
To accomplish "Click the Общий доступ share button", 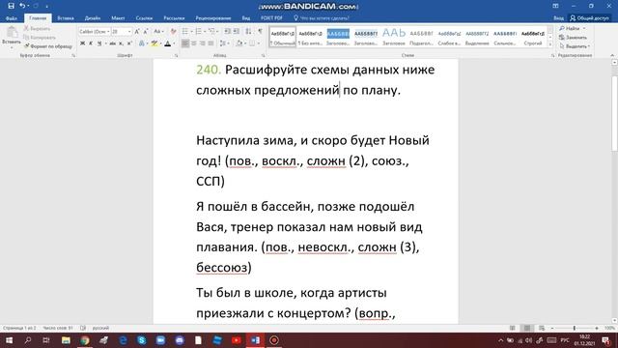I will (x=590, y=18).
